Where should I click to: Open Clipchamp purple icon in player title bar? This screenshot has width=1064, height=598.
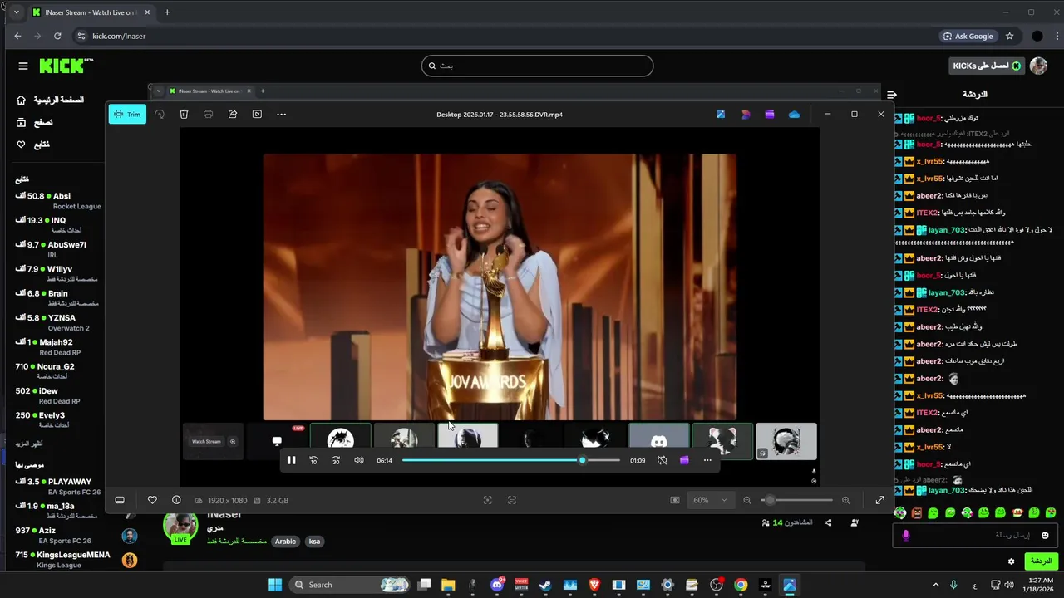[x=770, y=115]
